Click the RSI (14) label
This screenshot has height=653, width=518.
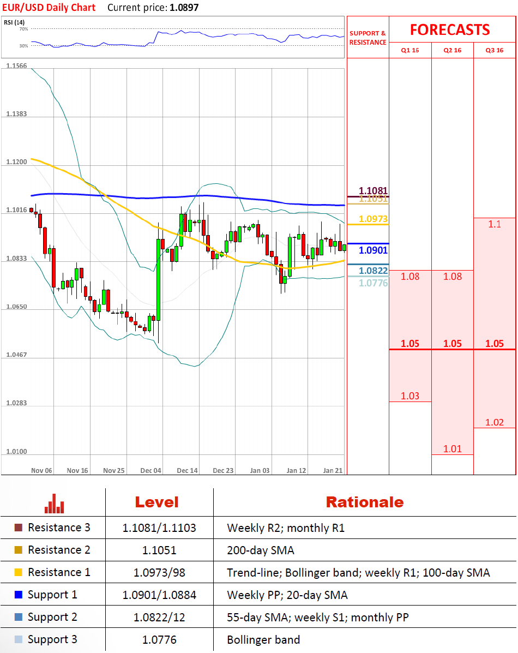tap(14, 22)
